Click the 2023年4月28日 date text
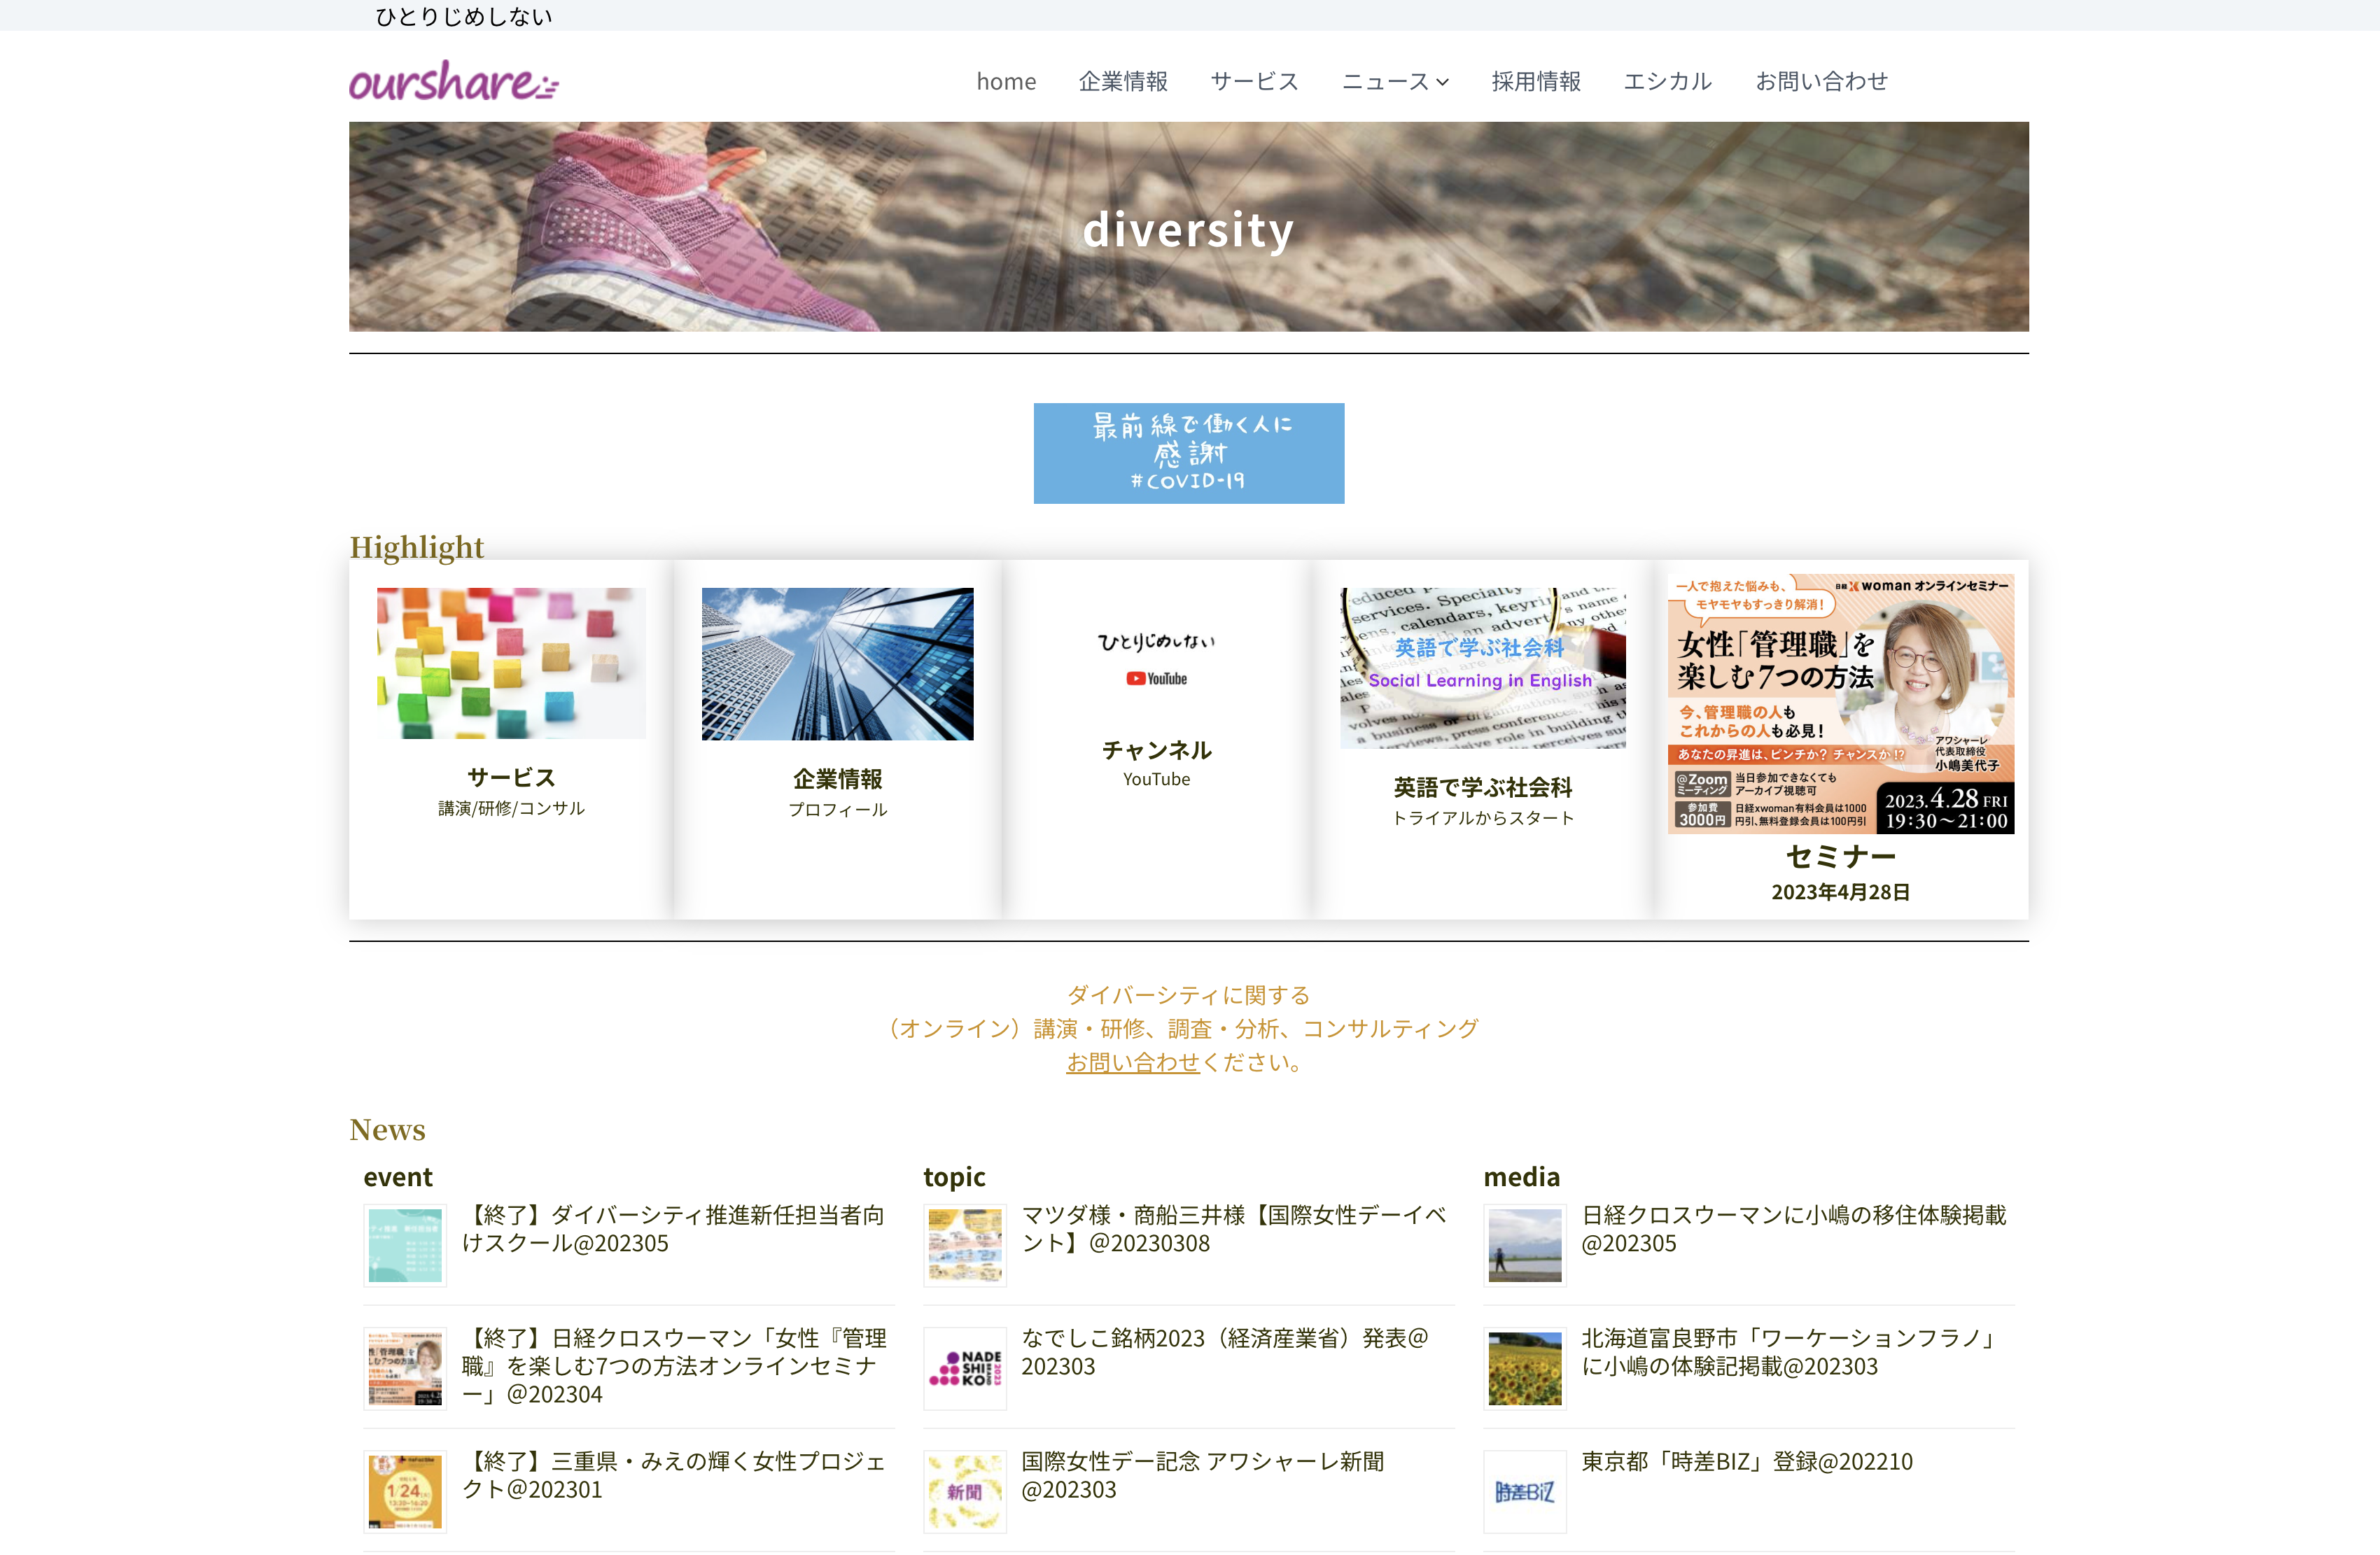Image resolution: width=2380 pixels, height=1555 pixels. point(1840,892)
